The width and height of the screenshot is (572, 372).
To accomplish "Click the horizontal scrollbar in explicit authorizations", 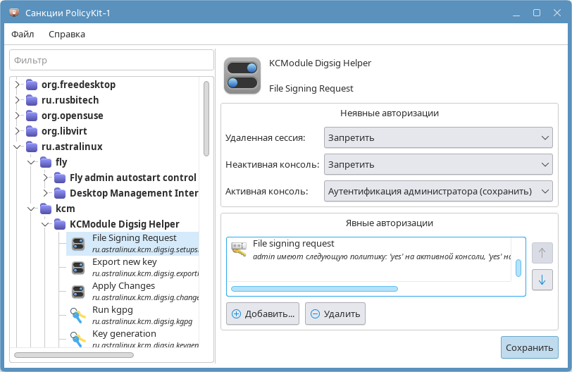I will pos(314,288).
